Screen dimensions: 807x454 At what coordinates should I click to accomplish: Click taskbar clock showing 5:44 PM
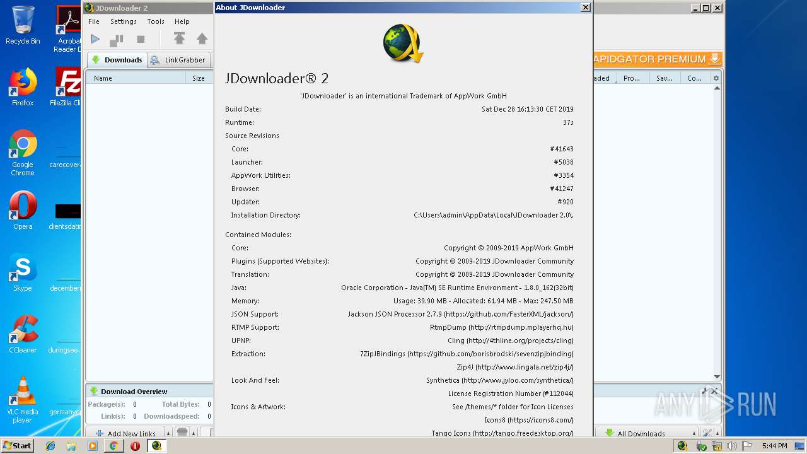click(774, 446)
